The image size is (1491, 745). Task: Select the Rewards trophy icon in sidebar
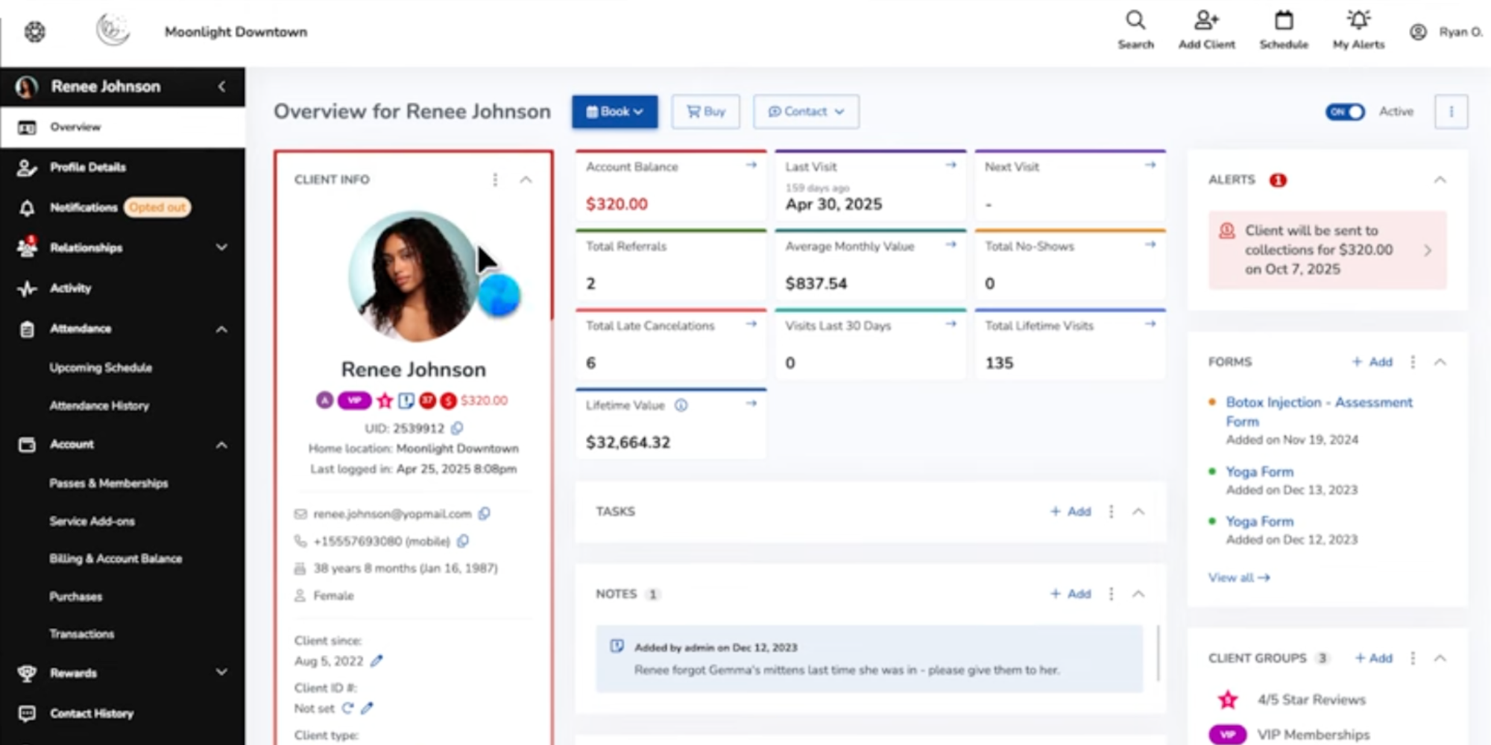28,673
